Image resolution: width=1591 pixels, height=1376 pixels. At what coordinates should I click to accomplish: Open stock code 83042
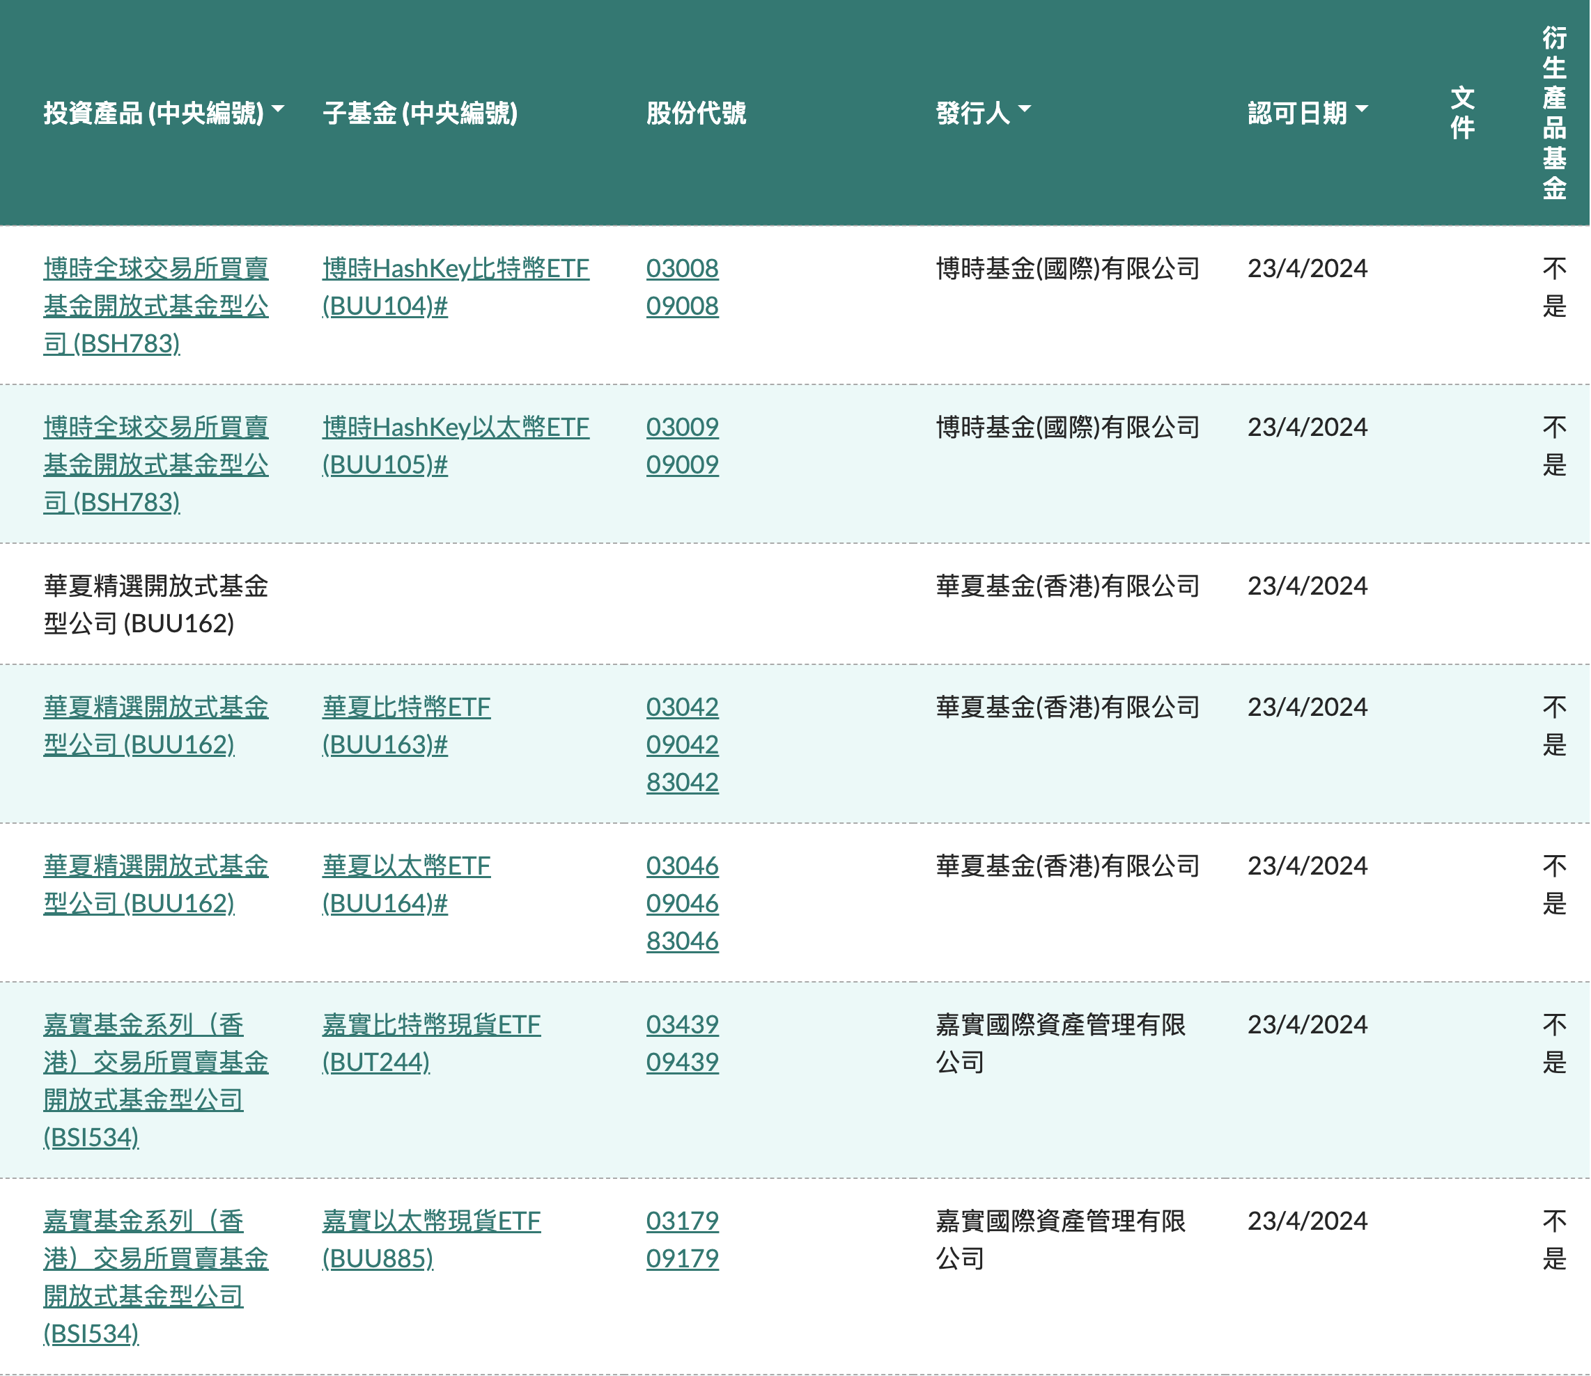(682, 783)
